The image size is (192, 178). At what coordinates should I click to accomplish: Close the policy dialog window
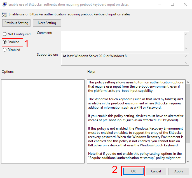[185, 4]
